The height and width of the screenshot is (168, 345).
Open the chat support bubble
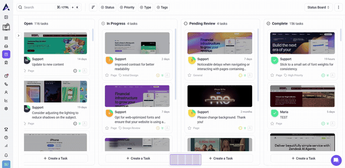[x=336, y=160]
